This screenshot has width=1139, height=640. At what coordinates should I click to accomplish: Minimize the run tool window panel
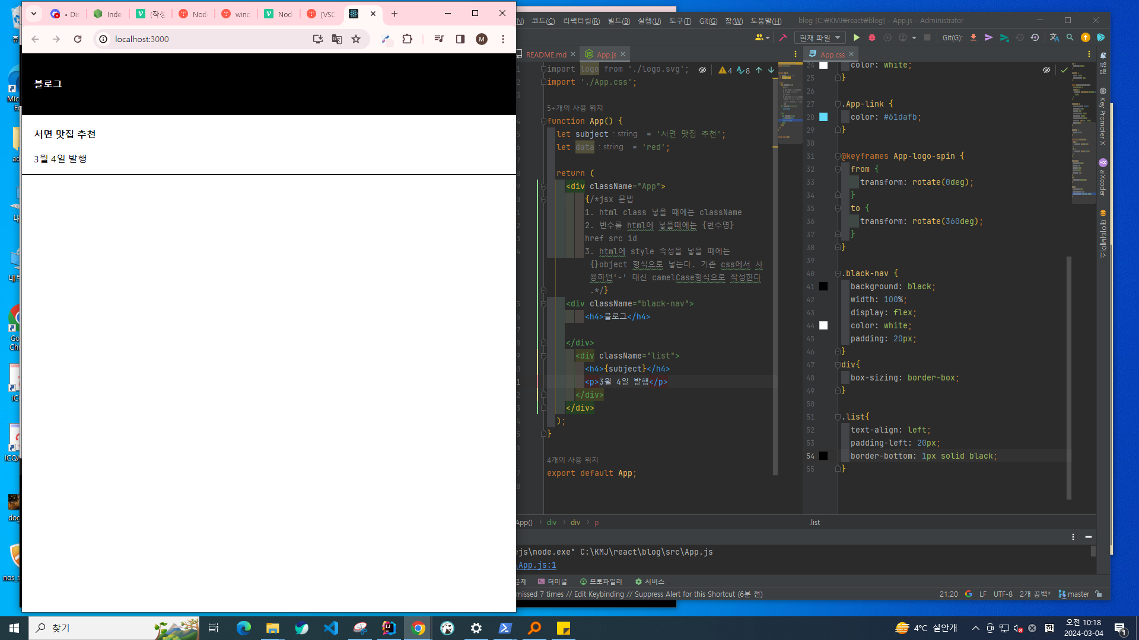pyautogui.click(x=1089, y=537)
